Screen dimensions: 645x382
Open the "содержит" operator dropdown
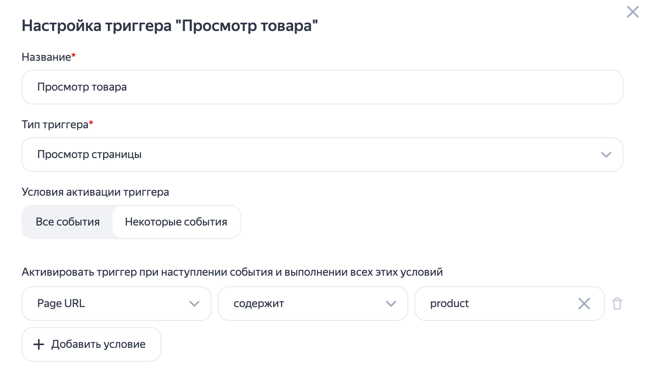point(306,304)
